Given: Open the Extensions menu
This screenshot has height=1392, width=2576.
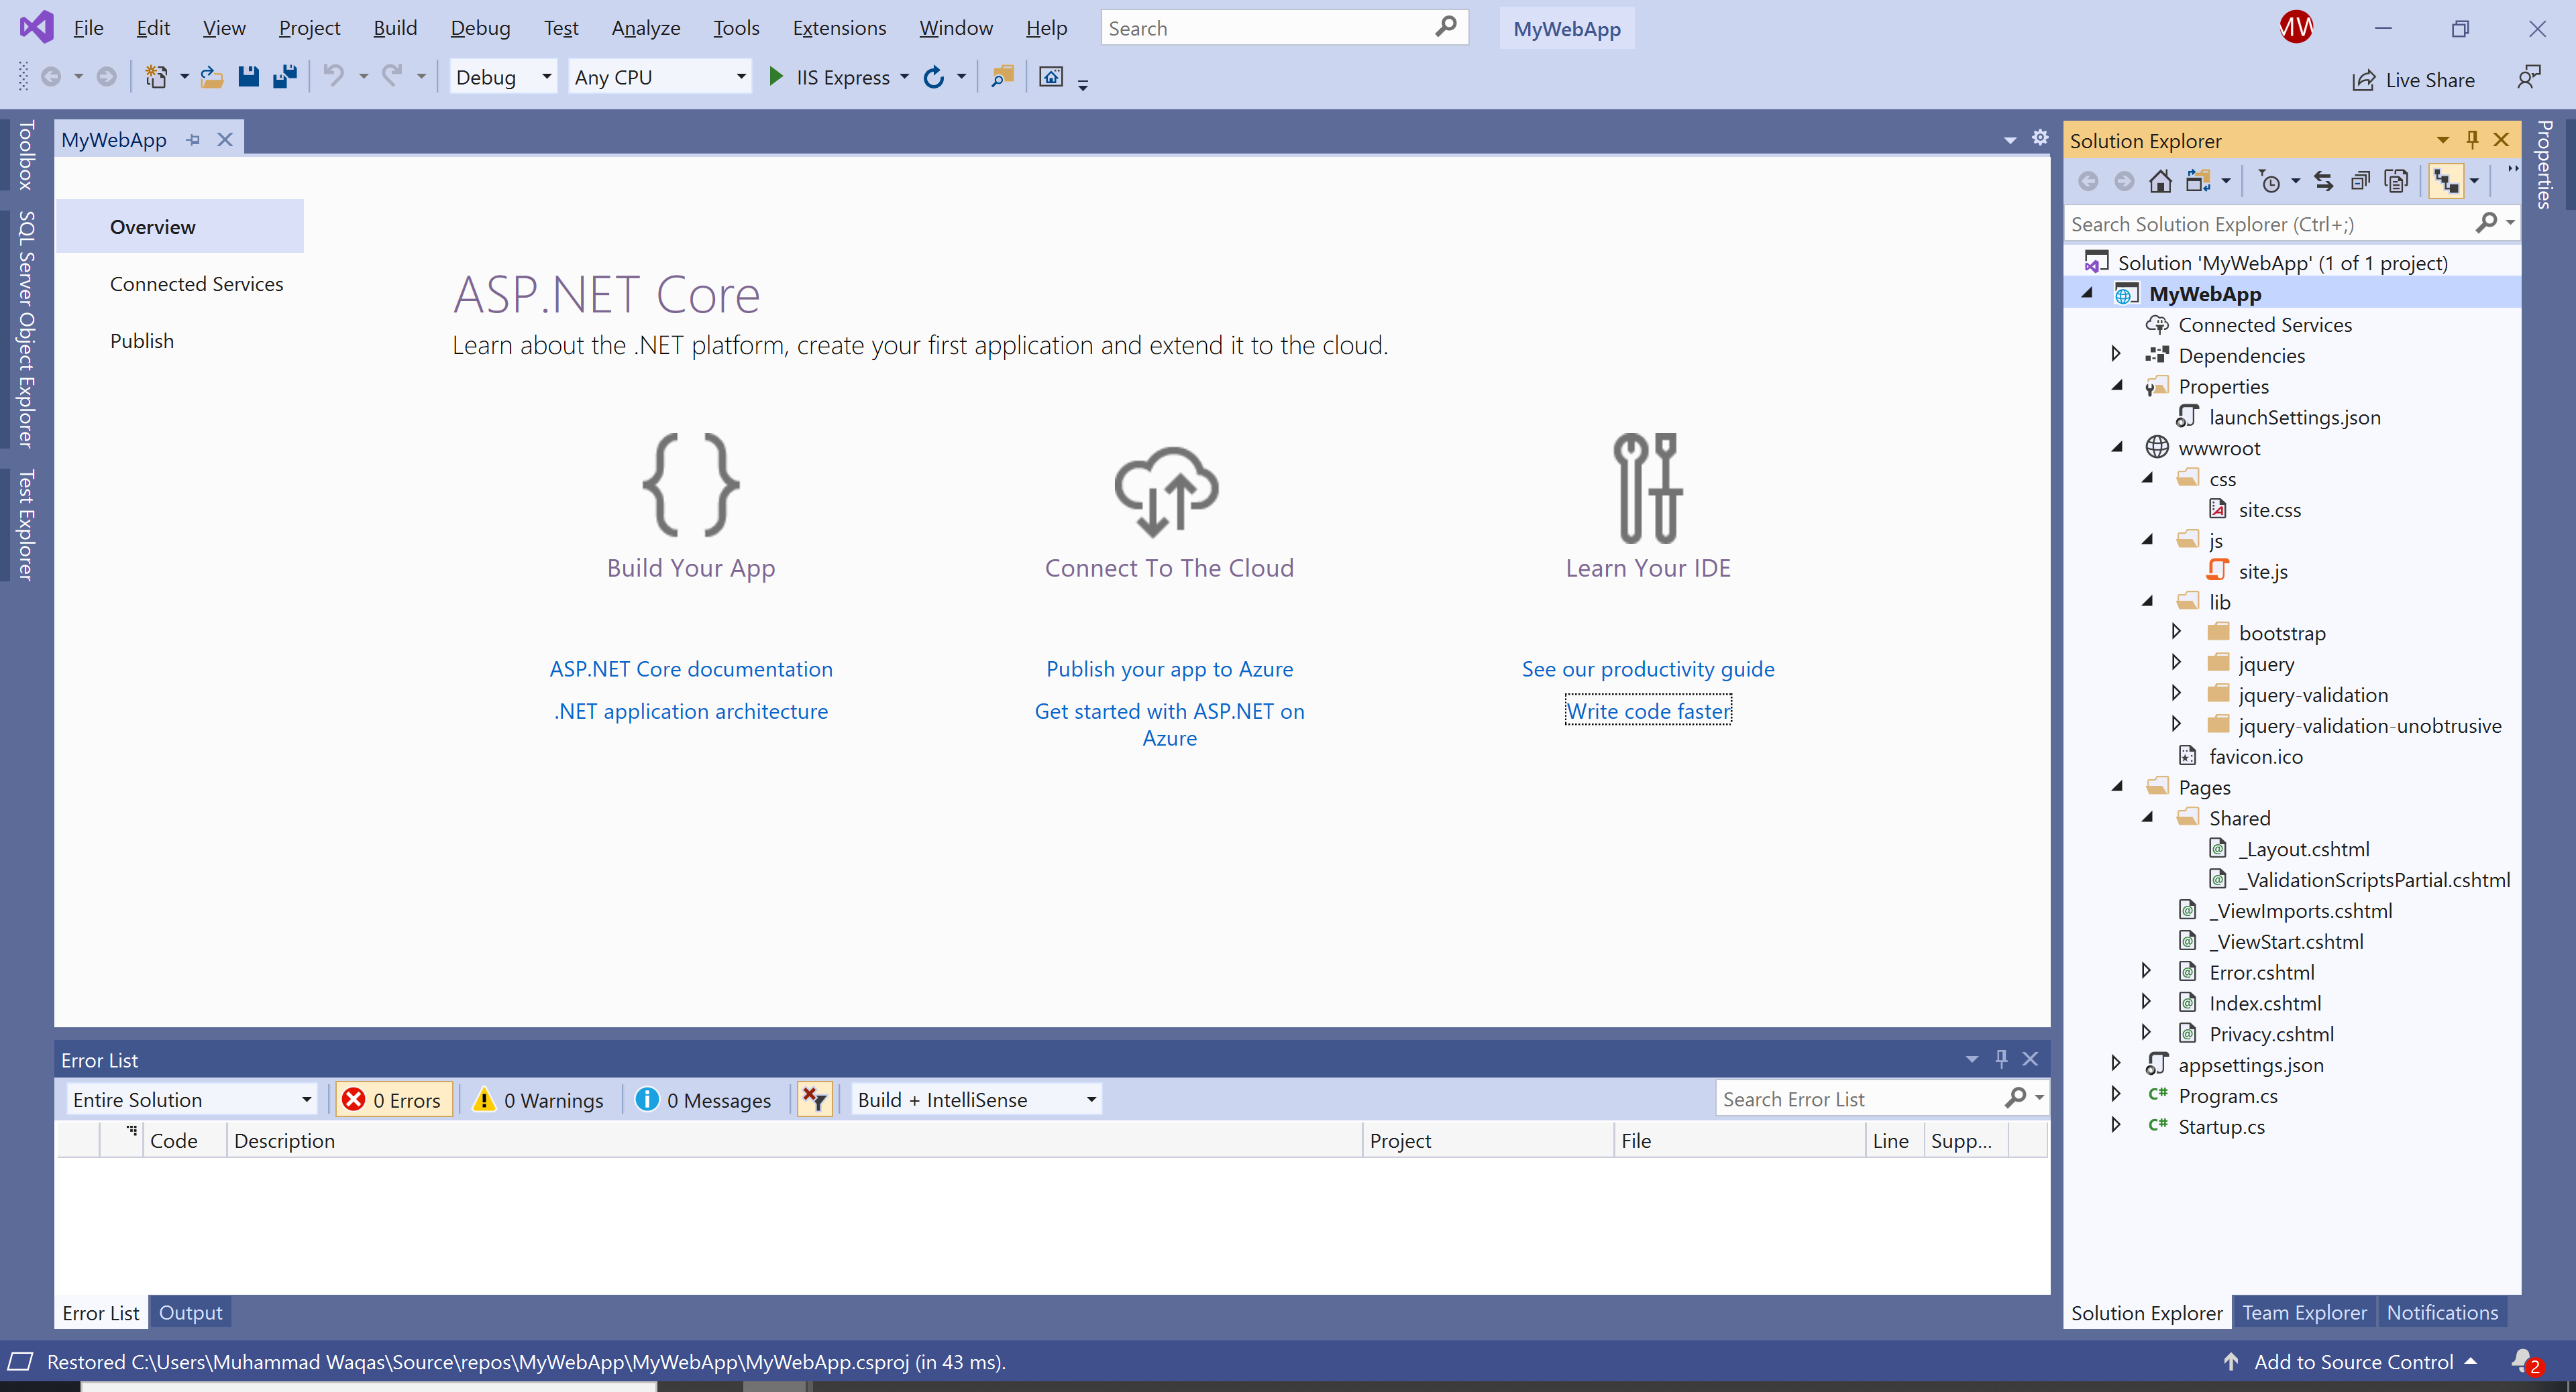Looking at the screenshot, I should (838, 28).
